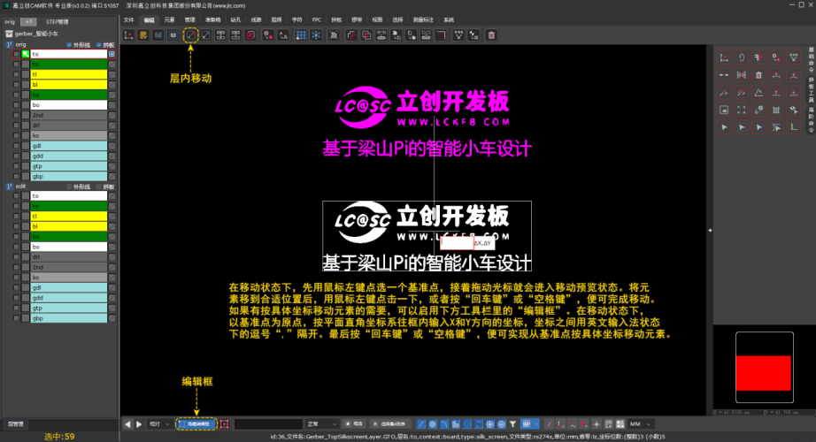Viewport: 816px width, 442px height.
Task: Expand the grid display dropdown in bottom bar
Action: pos(536,424)
